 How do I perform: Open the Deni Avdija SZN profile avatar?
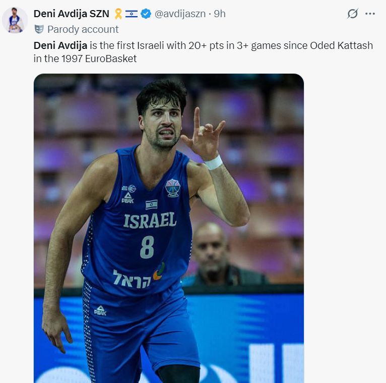15,20
